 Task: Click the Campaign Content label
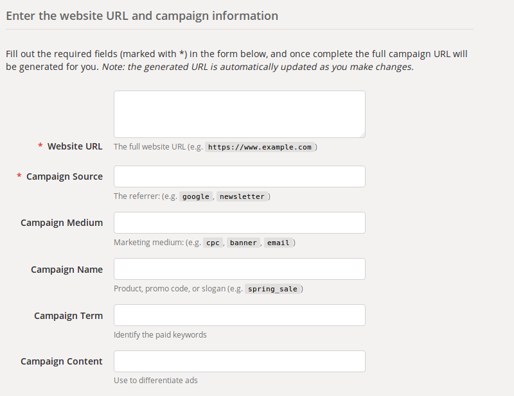tap(62, 361)
